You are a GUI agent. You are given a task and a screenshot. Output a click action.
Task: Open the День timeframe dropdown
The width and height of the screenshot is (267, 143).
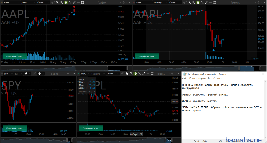coord(28,2)
